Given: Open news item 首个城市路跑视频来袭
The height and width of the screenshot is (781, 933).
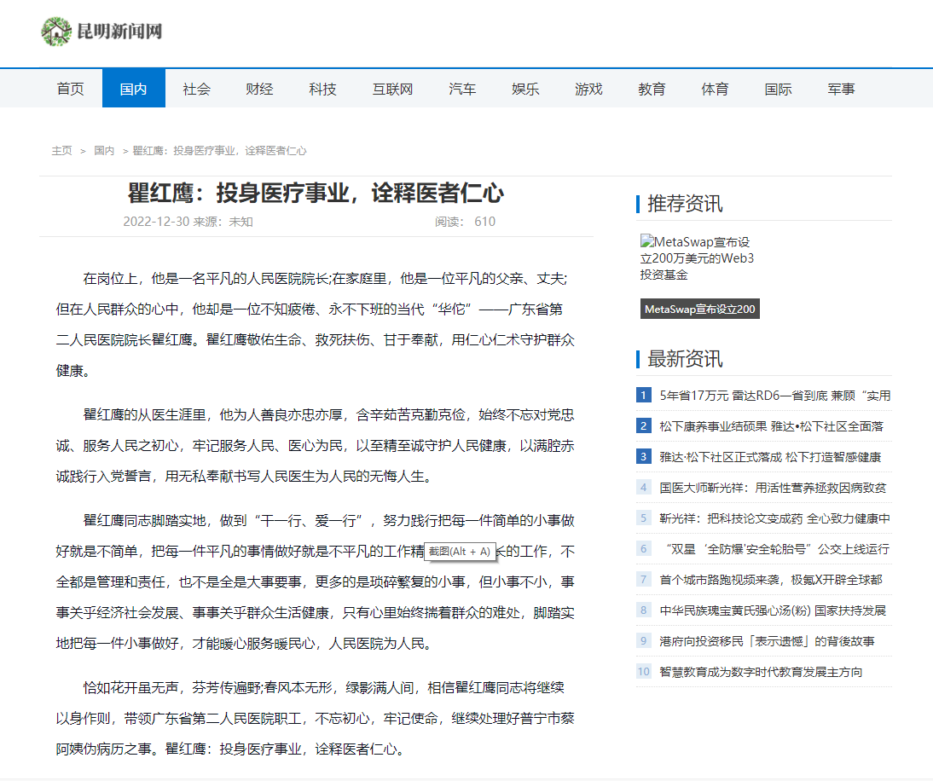Looking at the screenshot, I should point(771,580).
